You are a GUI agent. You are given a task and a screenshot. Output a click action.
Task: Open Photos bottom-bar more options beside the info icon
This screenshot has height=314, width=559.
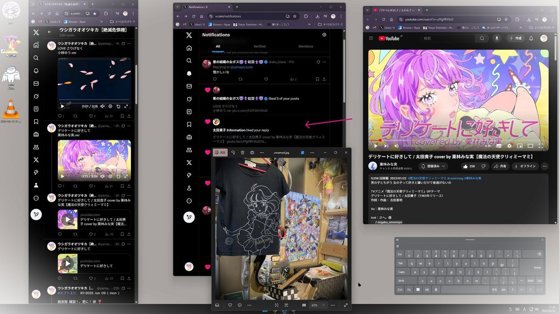[x=249, y=305]
